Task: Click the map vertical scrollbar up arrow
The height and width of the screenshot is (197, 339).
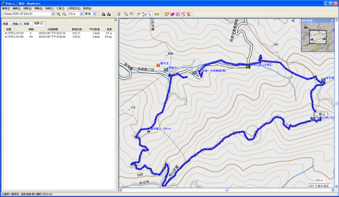Action: pyautogui.click(x=336, y=20)
